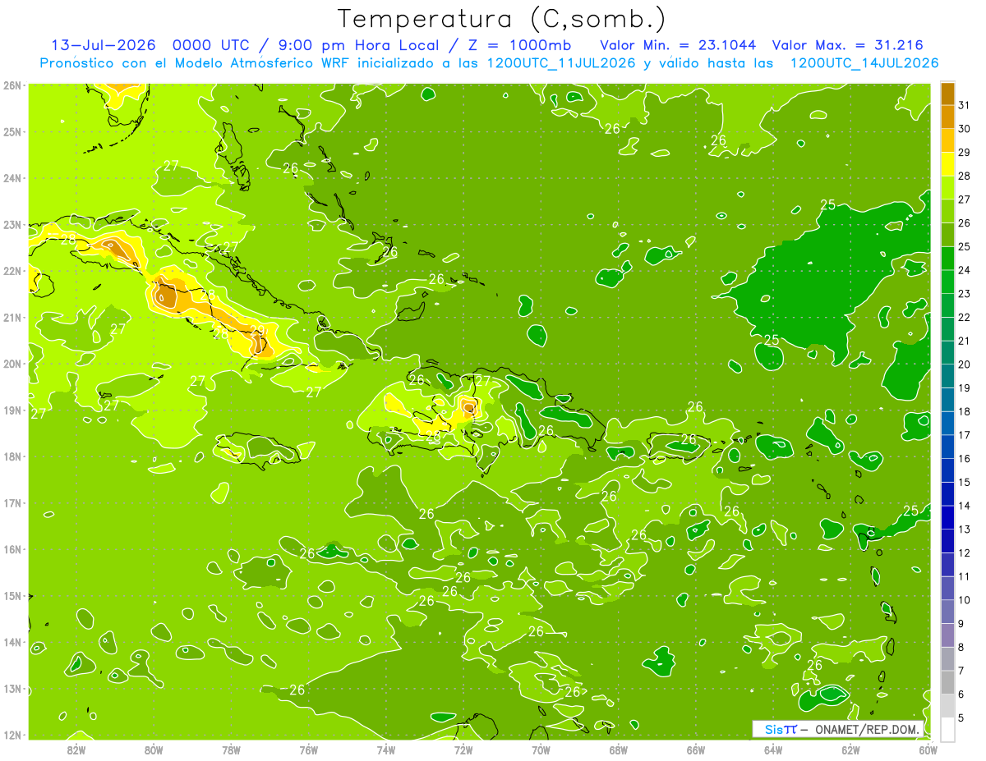Click the legend value 5
This screenshot has height=761, width=986.
pyautogui.click(x=961, y=718)
